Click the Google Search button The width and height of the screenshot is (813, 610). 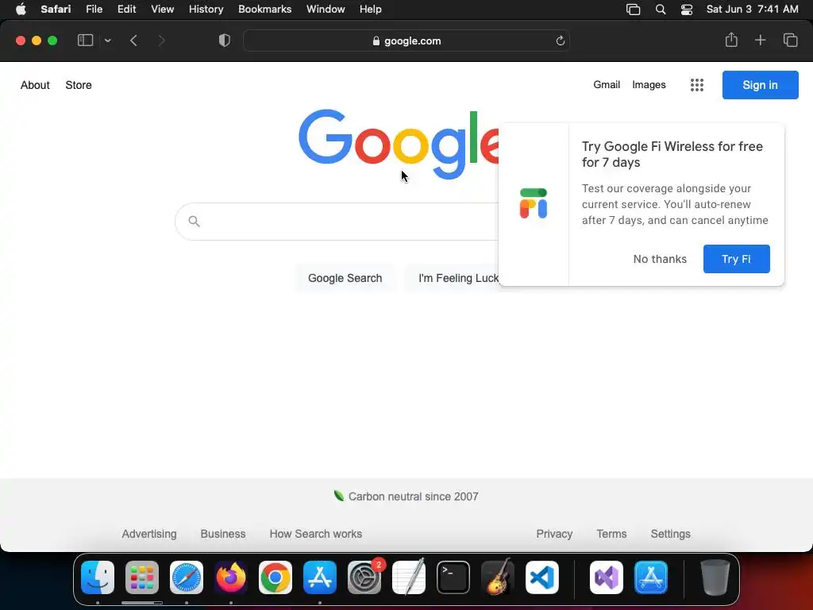345,278
